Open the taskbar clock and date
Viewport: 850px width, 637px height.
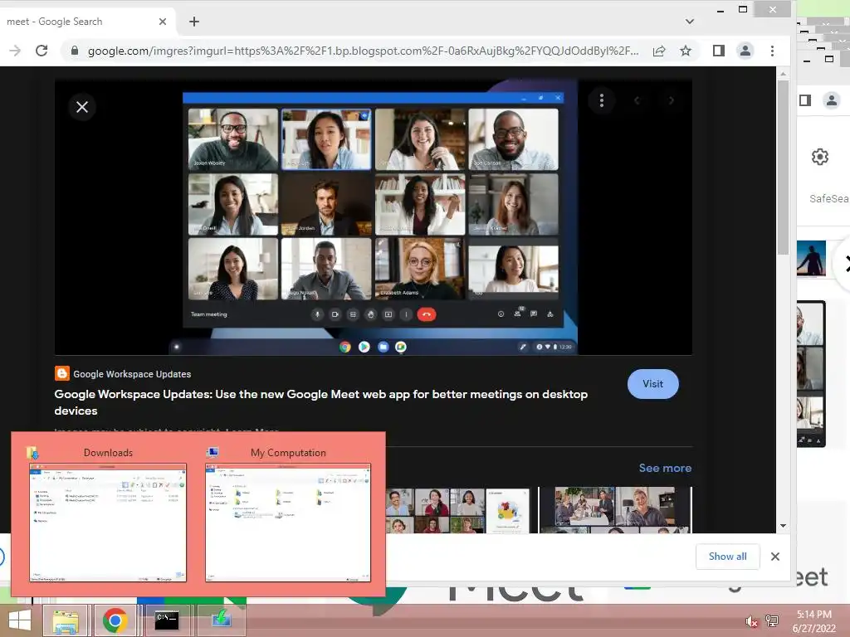pos(813,621)
